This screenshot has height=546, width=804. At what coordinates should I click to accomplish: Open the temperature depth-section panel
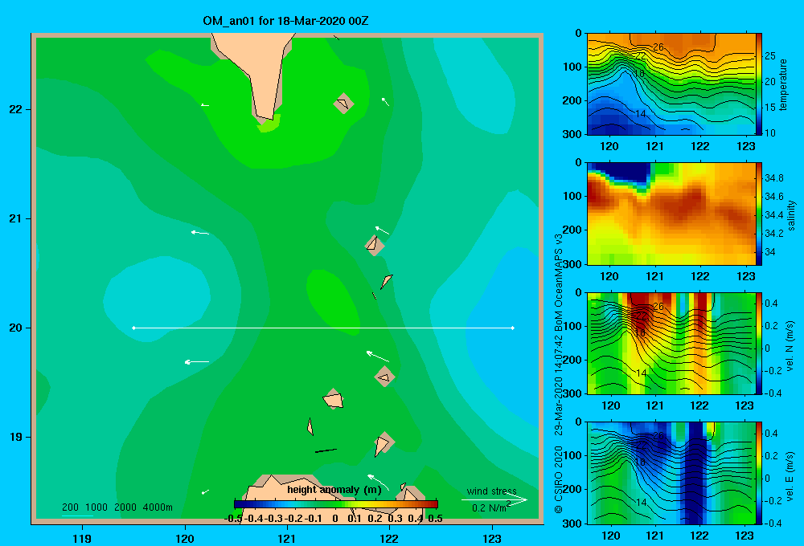[671, 84]
